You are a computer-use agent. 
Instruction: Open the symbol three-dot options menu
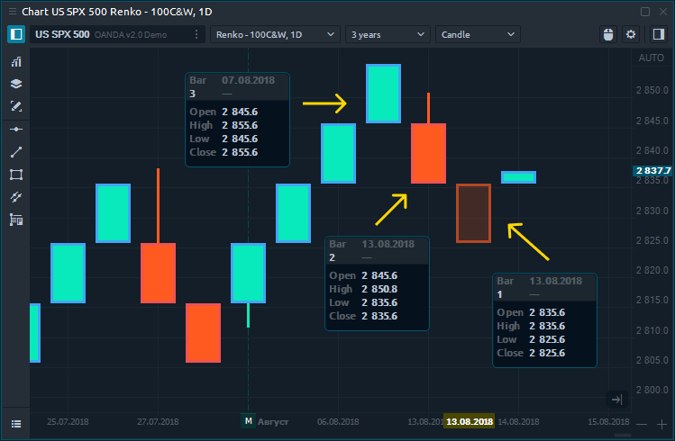tap(196, 34)
